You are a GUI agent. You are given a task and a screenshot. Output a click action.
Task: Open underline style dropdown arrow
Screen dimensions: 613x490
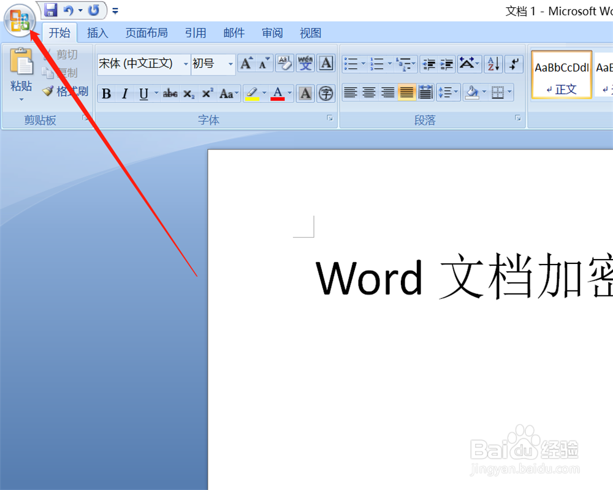156,93
